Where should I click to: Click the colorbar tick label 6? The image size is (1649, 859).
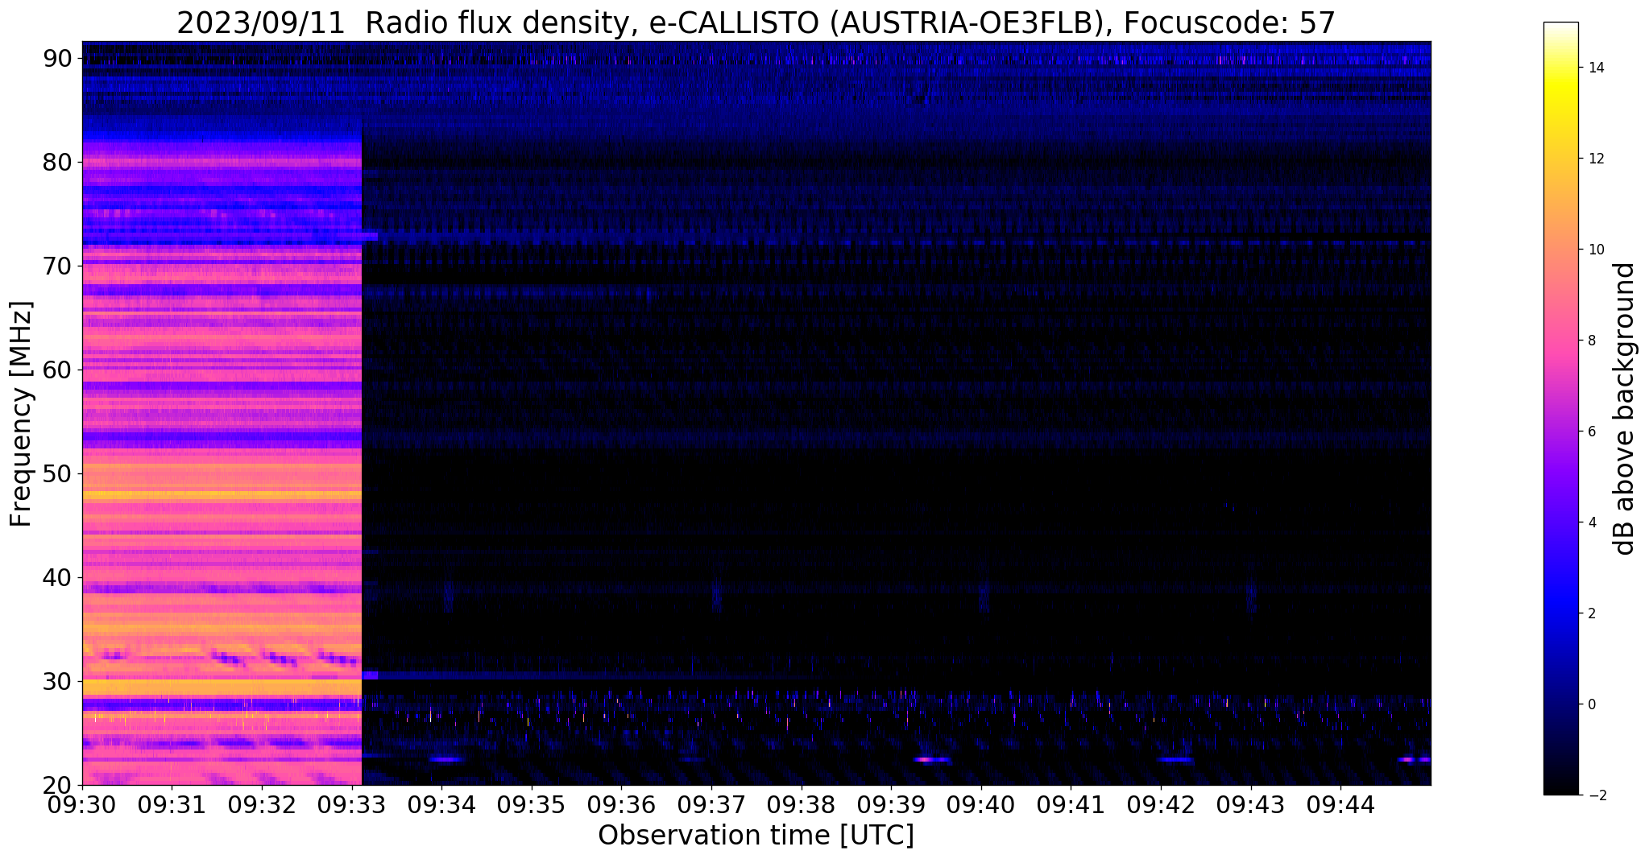pos(1592,432)
